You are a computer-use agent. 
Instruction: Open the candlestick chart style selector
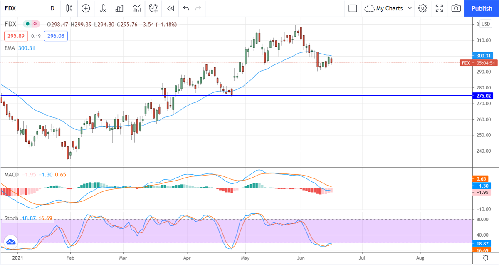pos(69,8)
